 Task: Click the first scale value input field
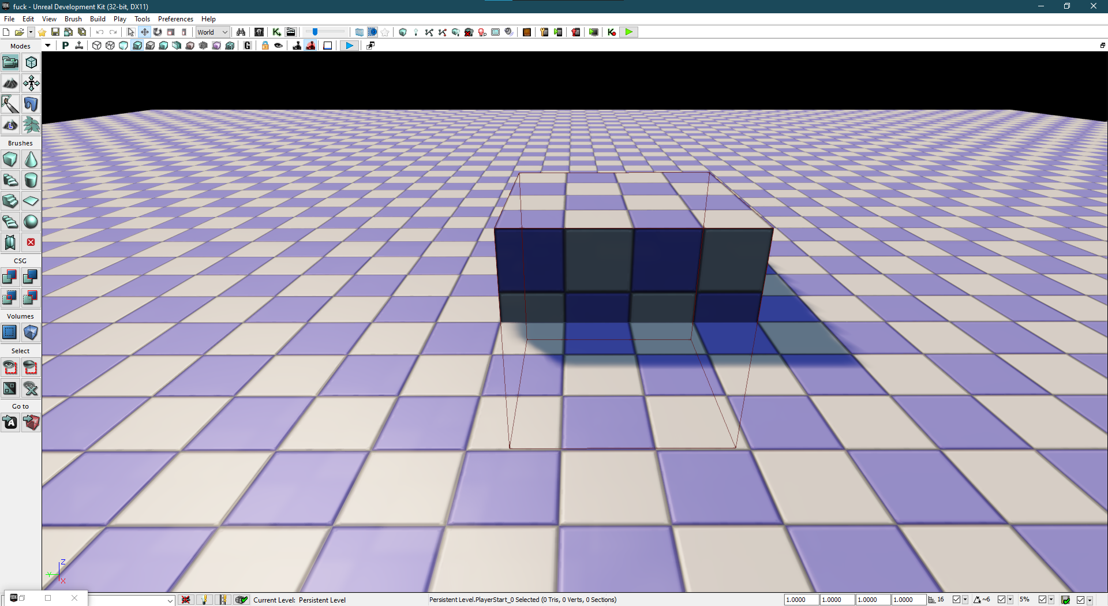801,600
